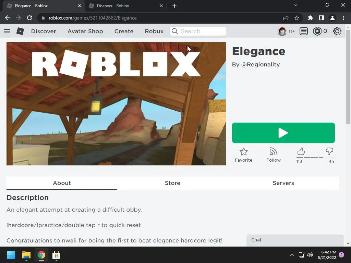This screenshot has width=351, height=263.
Task: Open the user avatar profile icon
Action: (282, 31)
